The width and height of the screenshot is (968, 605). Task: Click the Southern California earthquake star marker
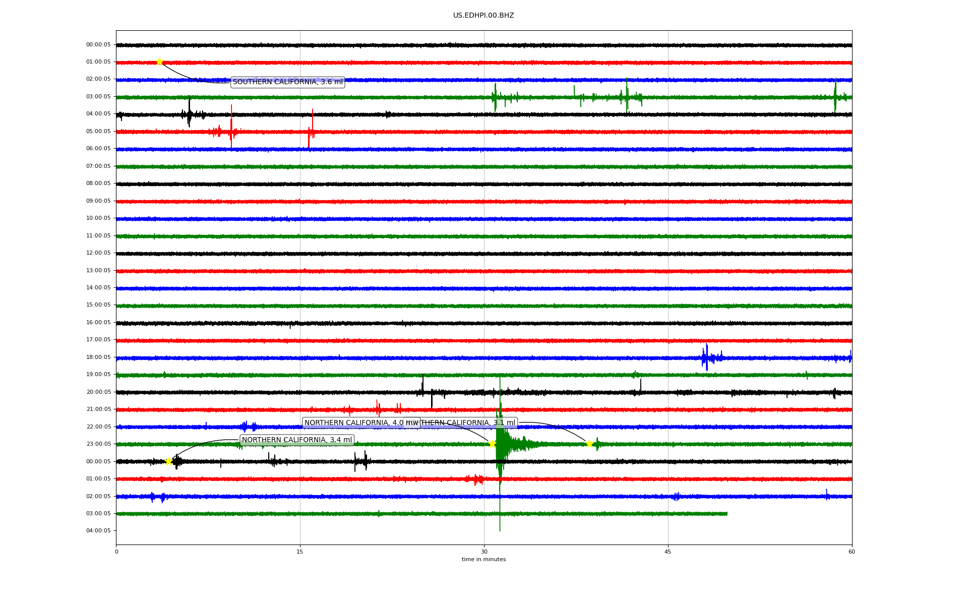coord(159,62)
